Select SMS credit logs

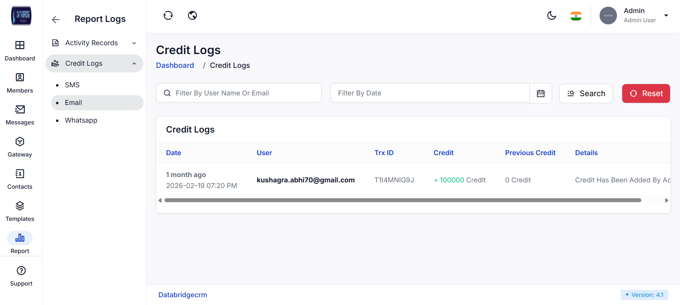click(72, 85)
